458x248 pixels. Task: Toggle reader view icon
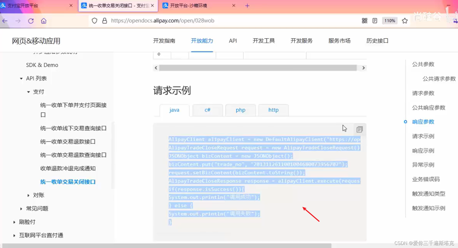[375, 21]
